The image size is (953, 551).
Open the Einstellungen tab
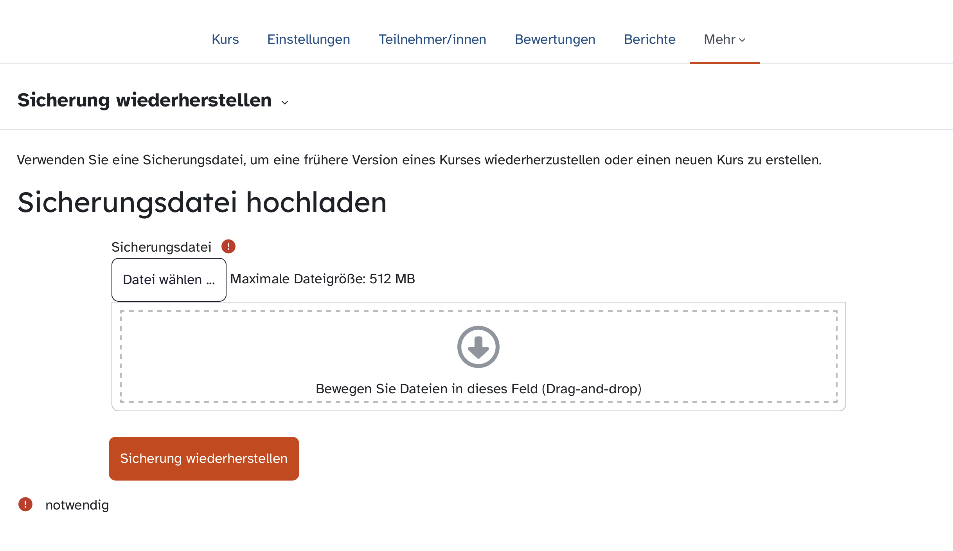tap(308, 40)
